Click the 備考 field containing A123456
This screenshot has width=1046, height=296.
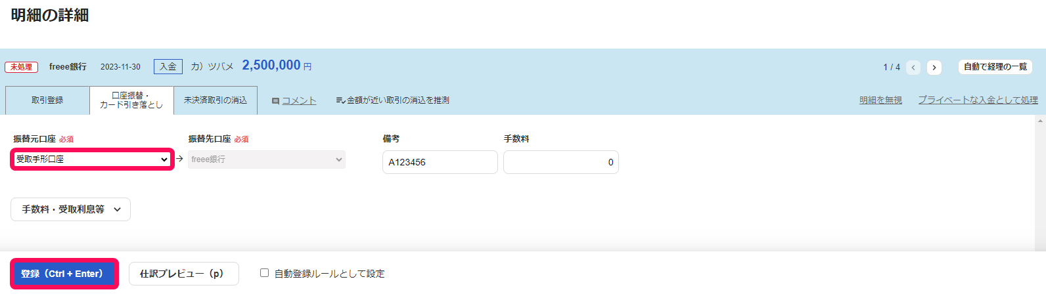coord(440,162)
